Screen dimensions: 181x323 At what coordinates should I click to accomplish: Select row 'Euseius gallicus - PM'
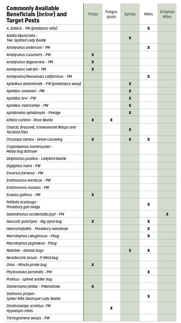click(x=90, y=195)
